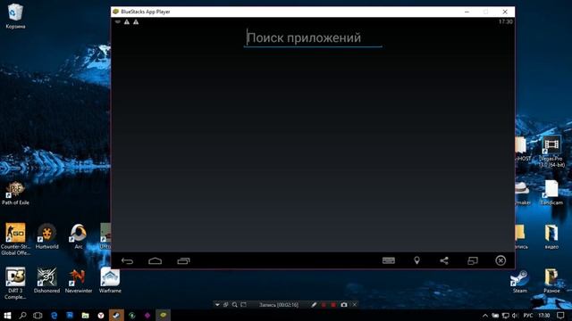Select the видео folder on desktop
Viewport: 572px width, 321px height.
click(x=551, y=236)
